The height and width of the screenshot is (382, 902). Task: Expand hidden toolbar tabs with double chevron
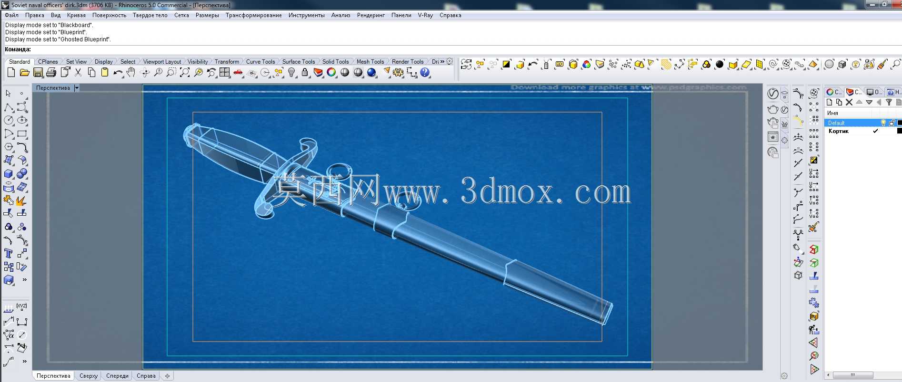(442, 62)
